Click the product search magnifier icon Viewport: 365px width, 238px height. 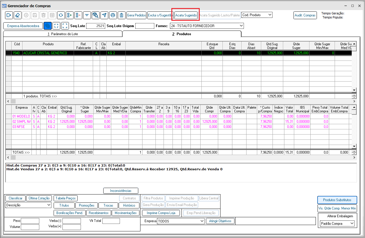[95, 15]
